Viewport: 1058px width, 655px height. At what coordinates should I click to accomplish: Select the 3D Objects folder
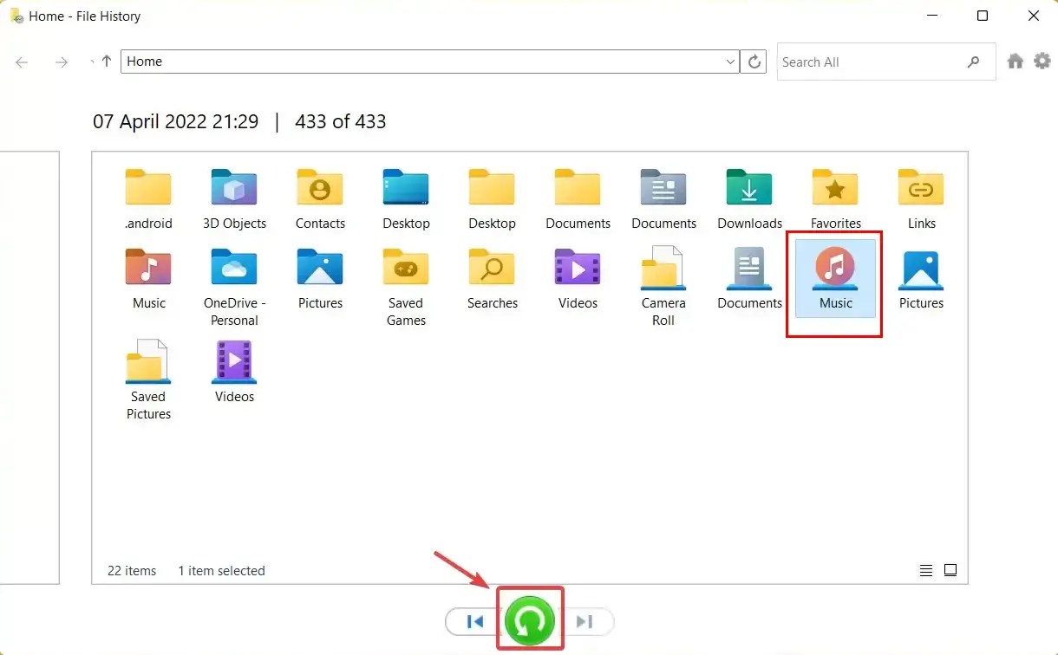click(233, 189)
